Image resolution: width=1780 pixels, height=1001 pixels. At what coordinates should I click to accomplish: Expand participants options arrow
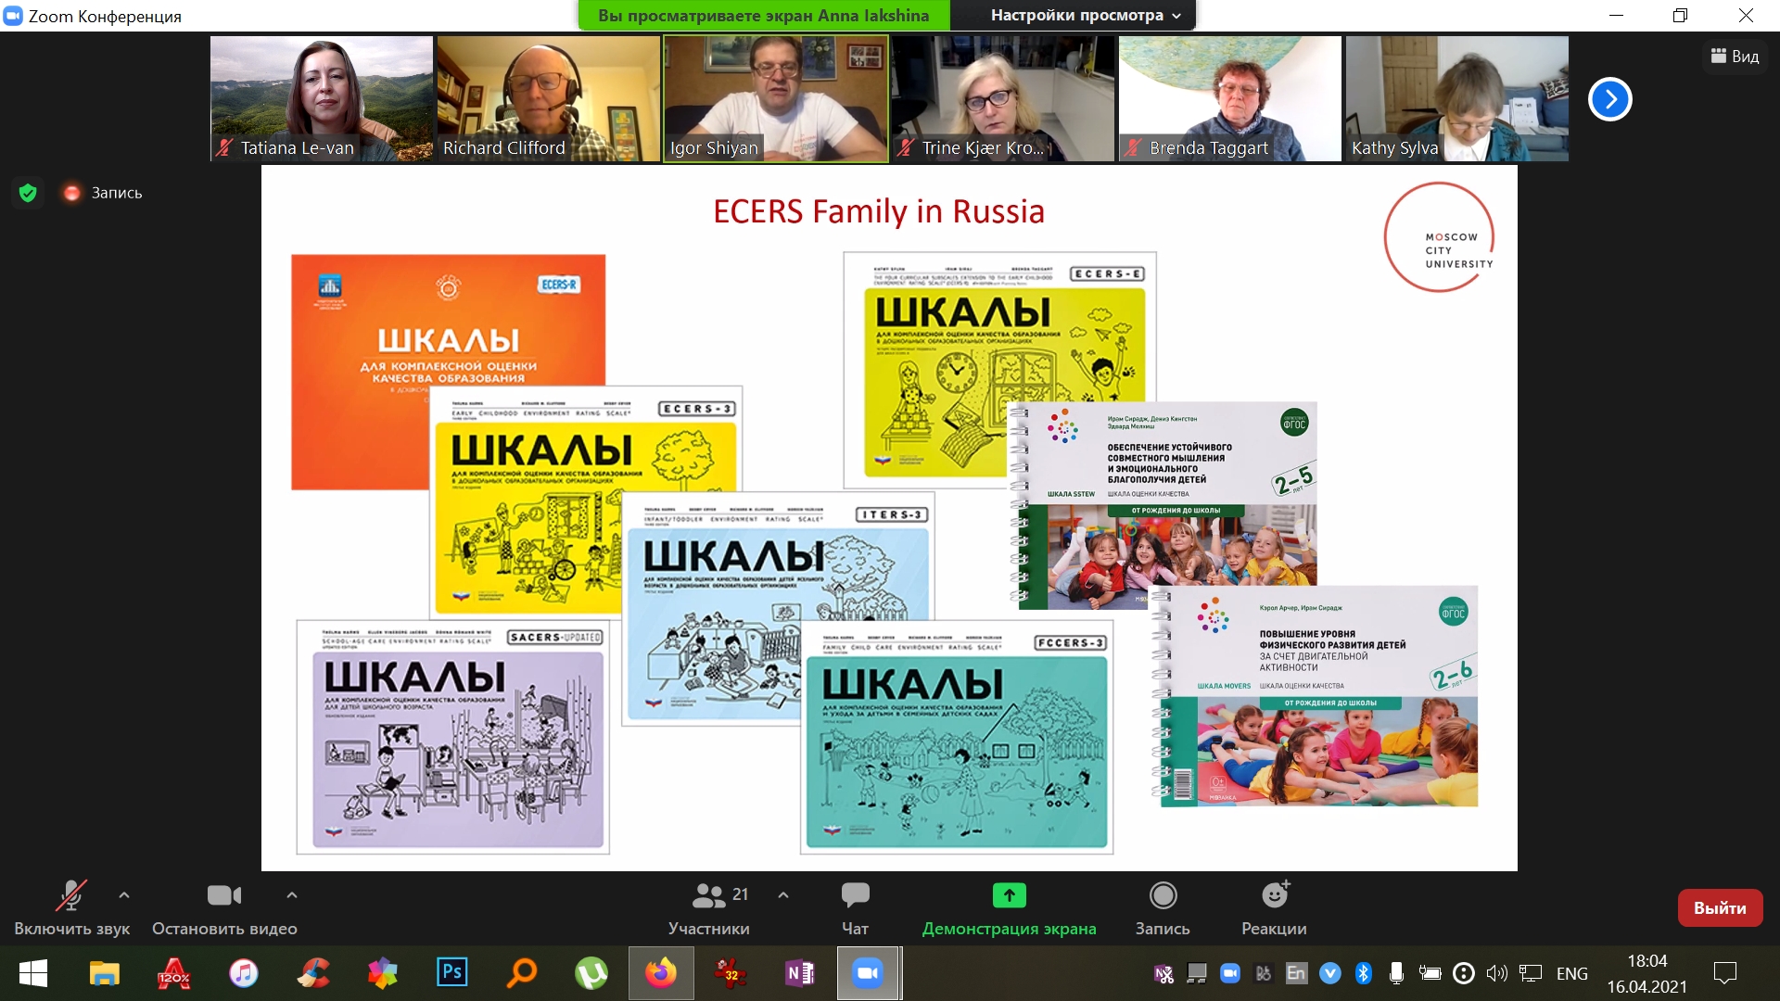coord(783,895)
